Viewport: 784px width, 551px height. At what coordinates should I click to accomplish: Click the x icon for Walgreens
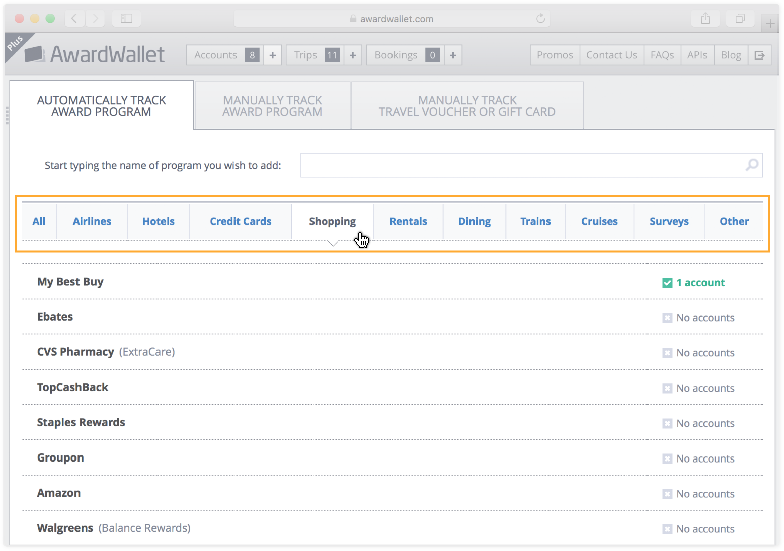tap(667, 529)
